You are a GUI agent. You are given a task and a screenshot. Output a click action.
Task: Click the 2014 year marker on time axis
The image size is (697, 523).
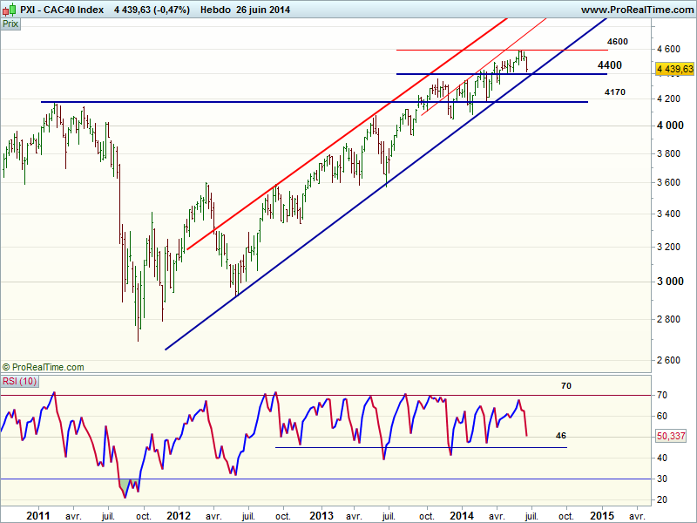point(463,515)
